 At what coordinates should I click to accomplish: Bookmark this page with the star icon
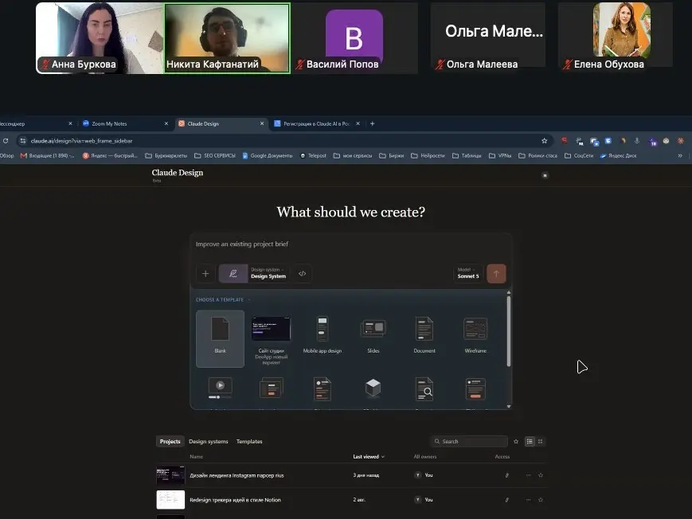click(544, 141)
